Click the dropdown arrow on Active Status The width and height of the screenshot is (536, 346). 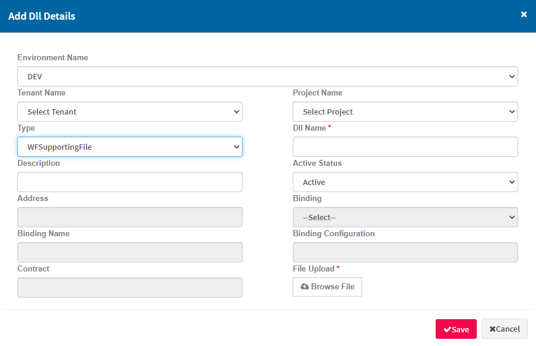click(x=511, y=182)
